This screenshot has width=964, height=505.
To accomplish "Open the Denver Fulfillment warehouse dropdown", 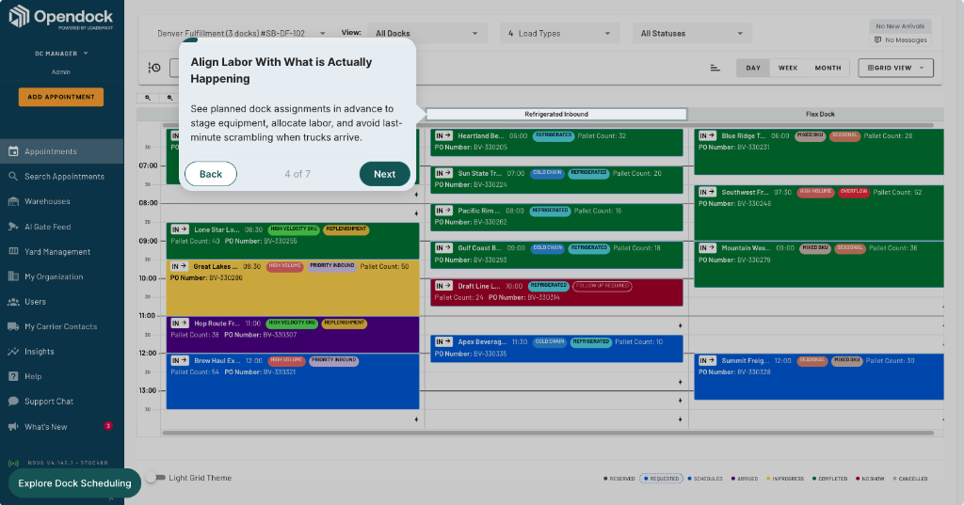I will coord(241,33).
